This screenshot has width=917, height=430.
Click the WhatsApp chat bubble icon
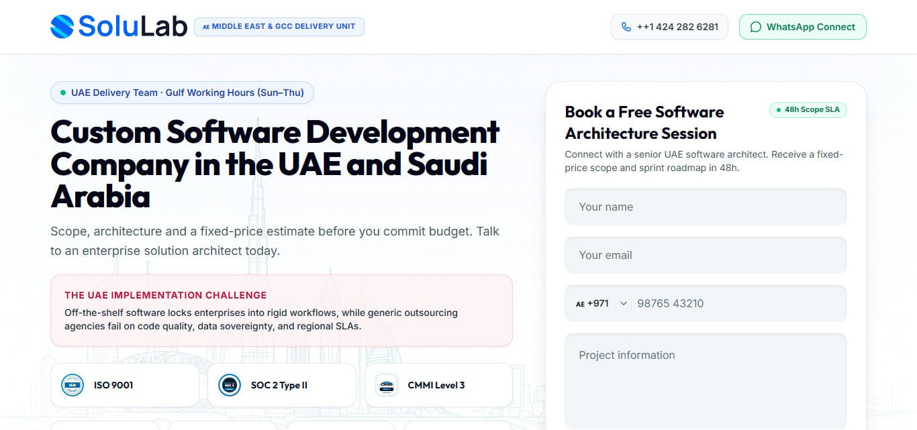756,27
